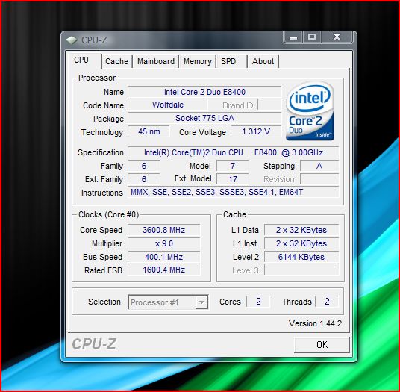Click the Specification field text
400x392 pixels.
[x=233, y=152]
